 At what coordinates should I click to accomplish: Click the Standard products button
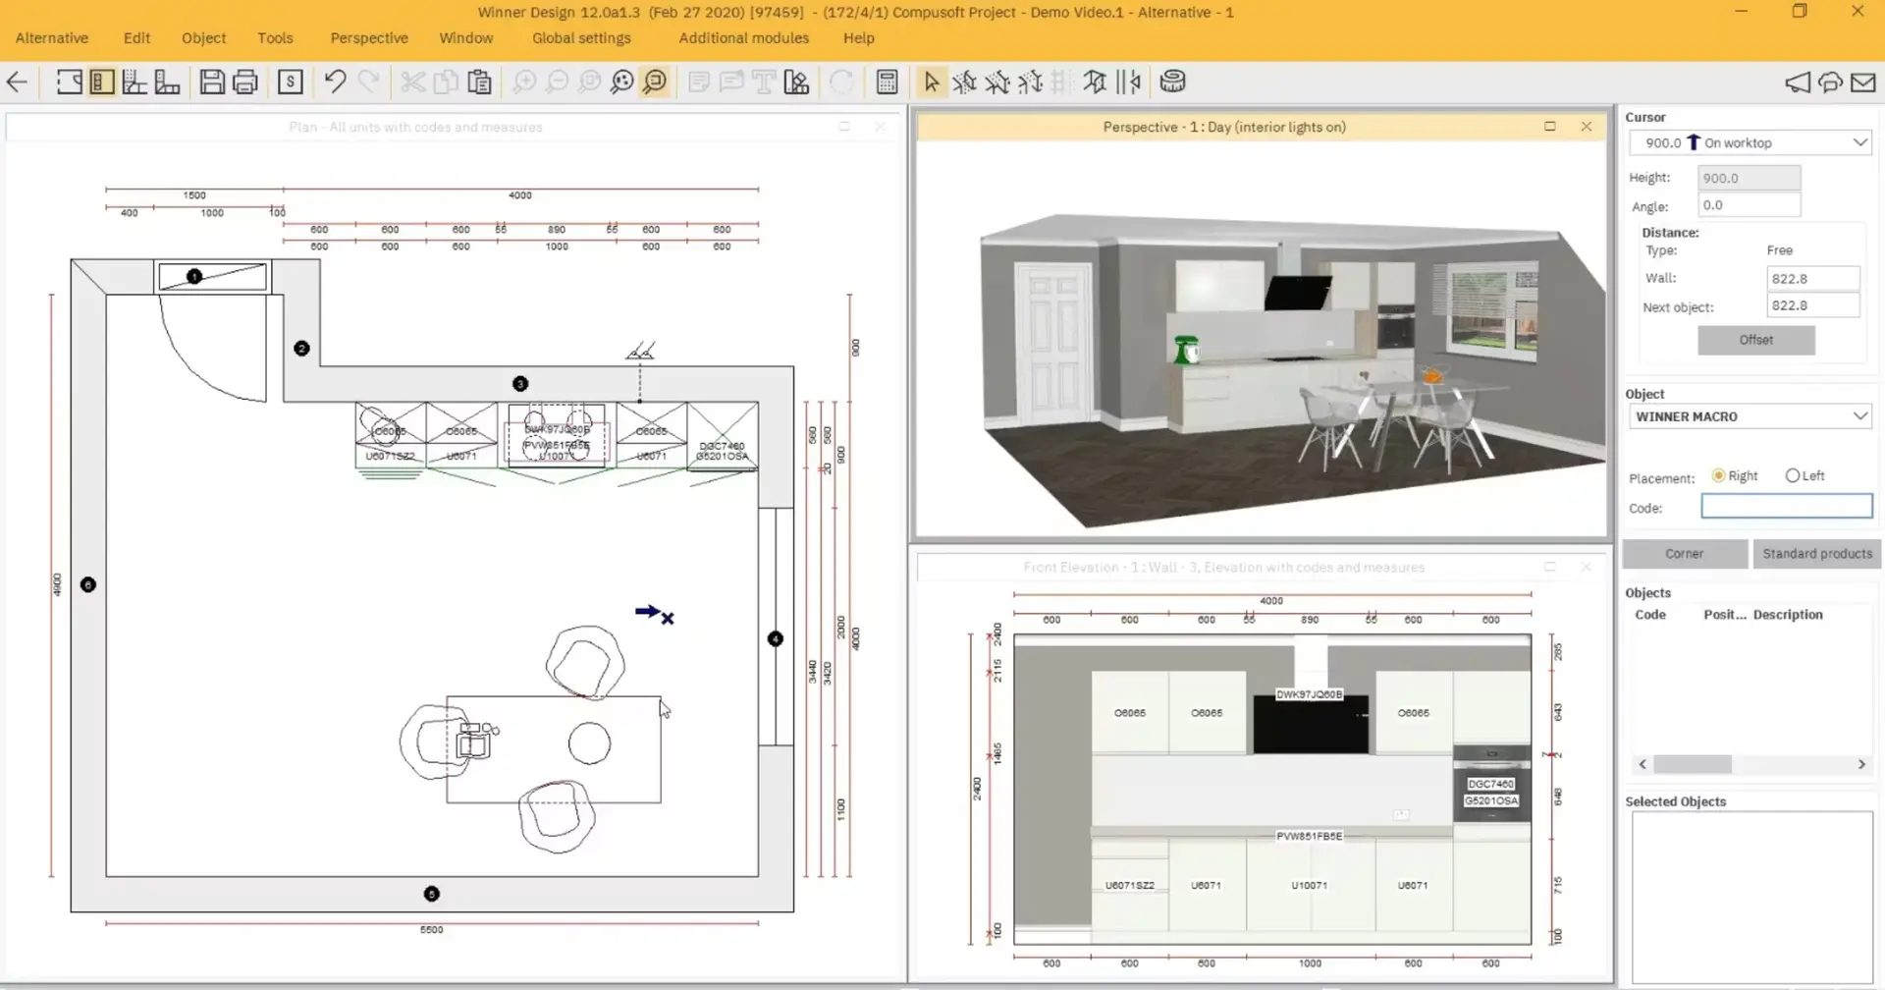coord(1816,554)
